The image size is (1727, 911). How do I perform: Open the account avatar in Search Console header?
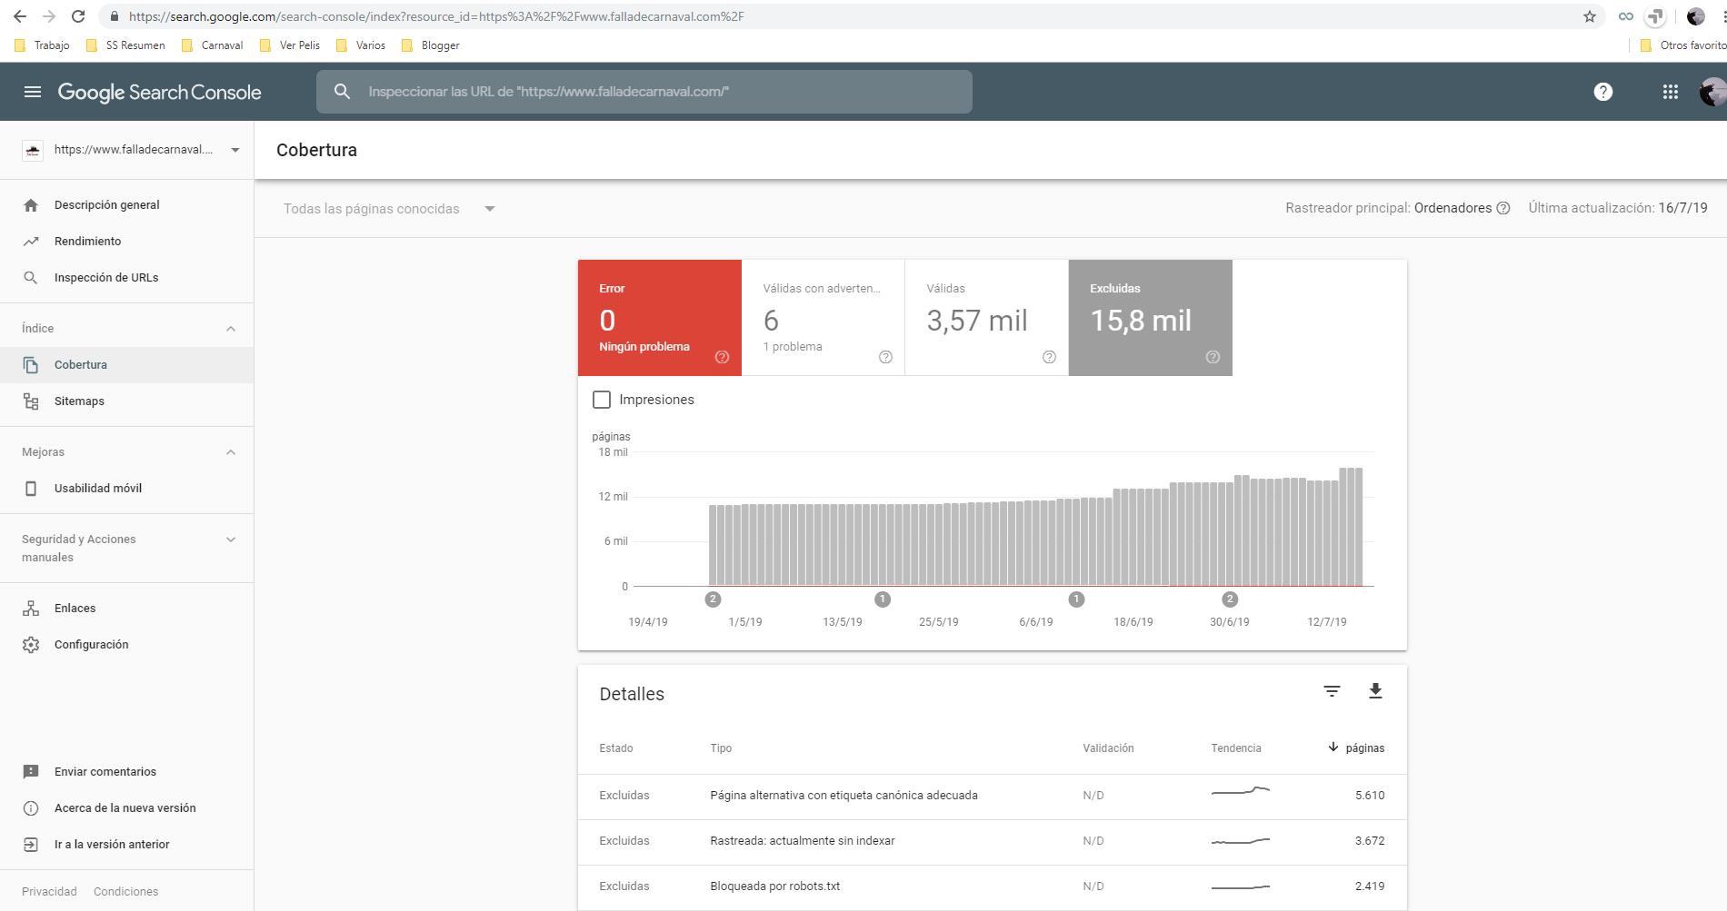[1712, 92]
